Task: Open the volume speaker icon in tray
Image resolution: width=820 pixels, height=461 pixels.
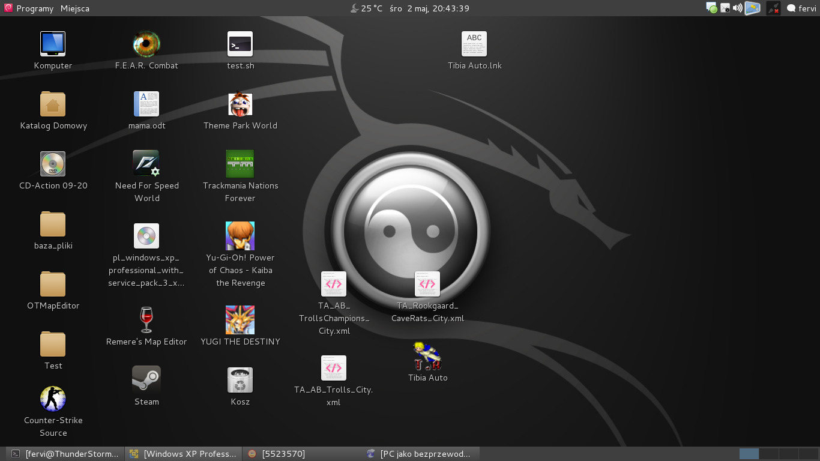Action: point(738,8)
